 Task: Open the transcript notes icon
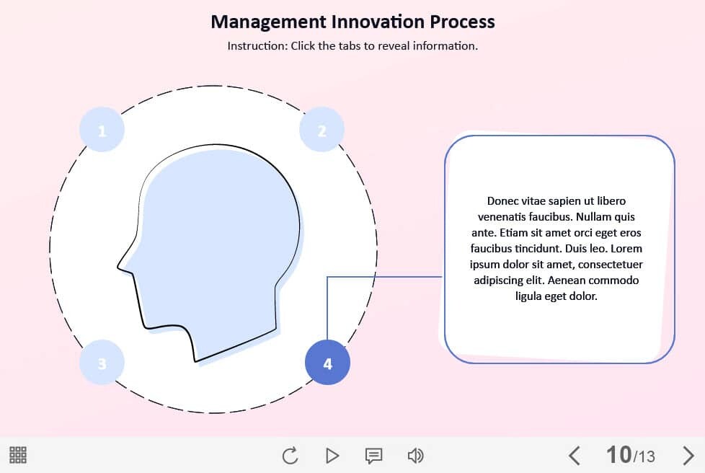tap(373, 455)
